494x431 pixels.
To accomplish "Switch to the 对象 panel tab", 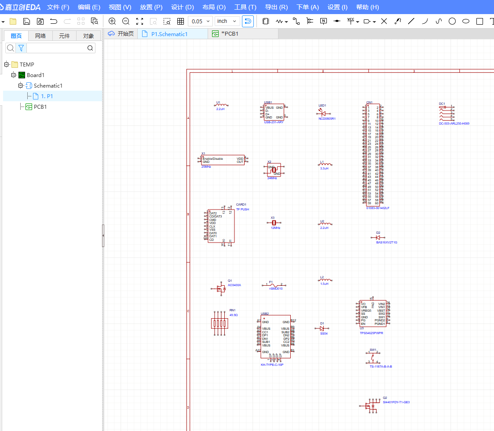I will pos(88,36).
